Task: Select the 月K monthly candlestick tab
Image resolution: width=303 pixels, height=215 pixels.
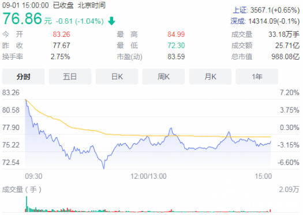Action: pos(210,76)
